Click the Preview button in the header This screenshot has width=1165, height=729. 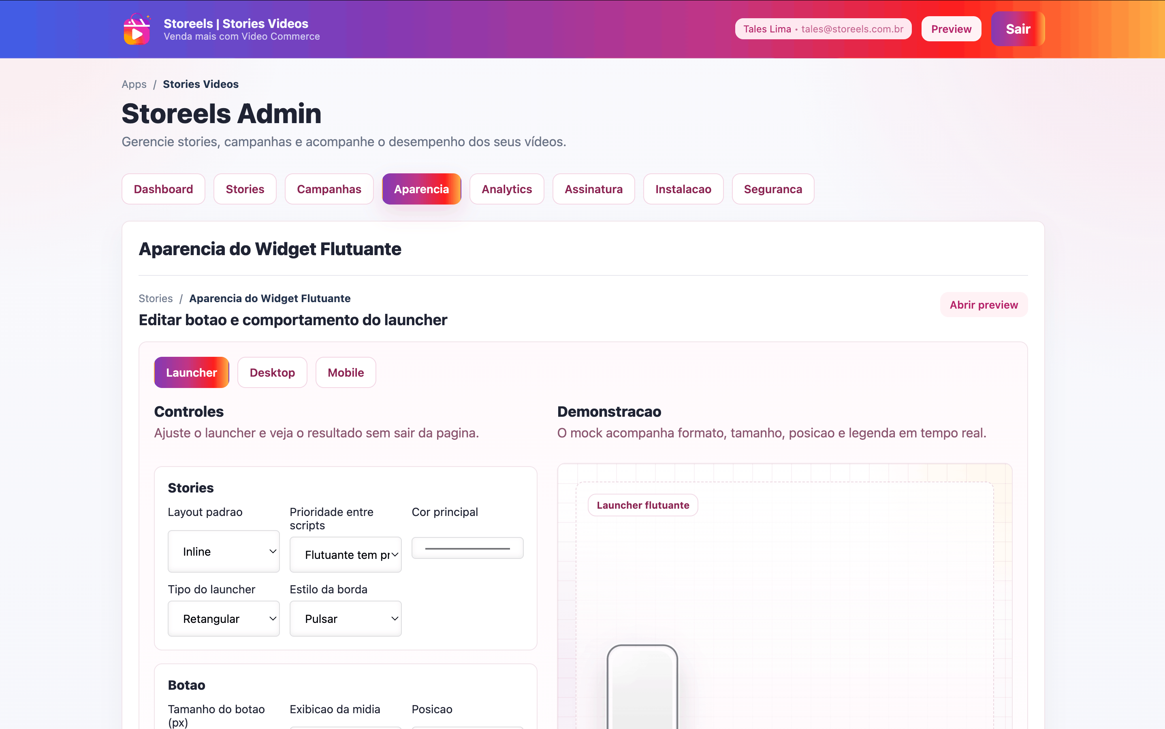[x=951, y=28]
